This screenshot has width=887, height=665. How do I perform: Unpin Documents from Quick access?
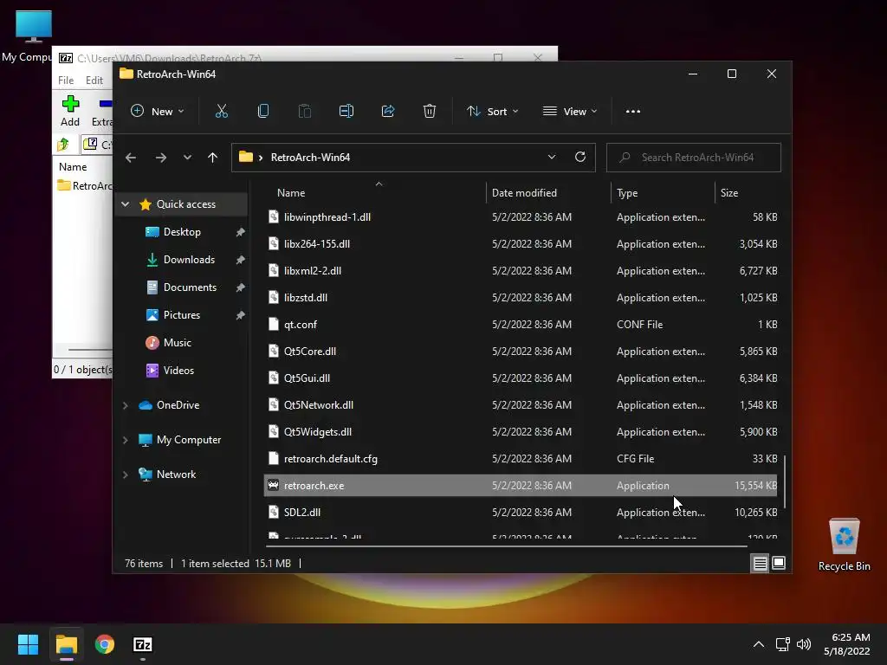pos(241,287)
